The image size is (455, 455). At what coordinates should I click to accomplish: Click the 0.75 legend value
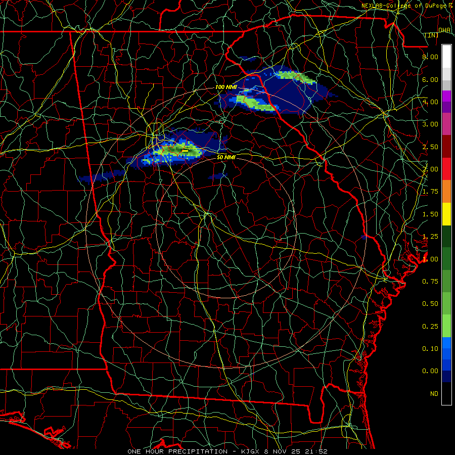pyautogui.click(x=430, y=282)
